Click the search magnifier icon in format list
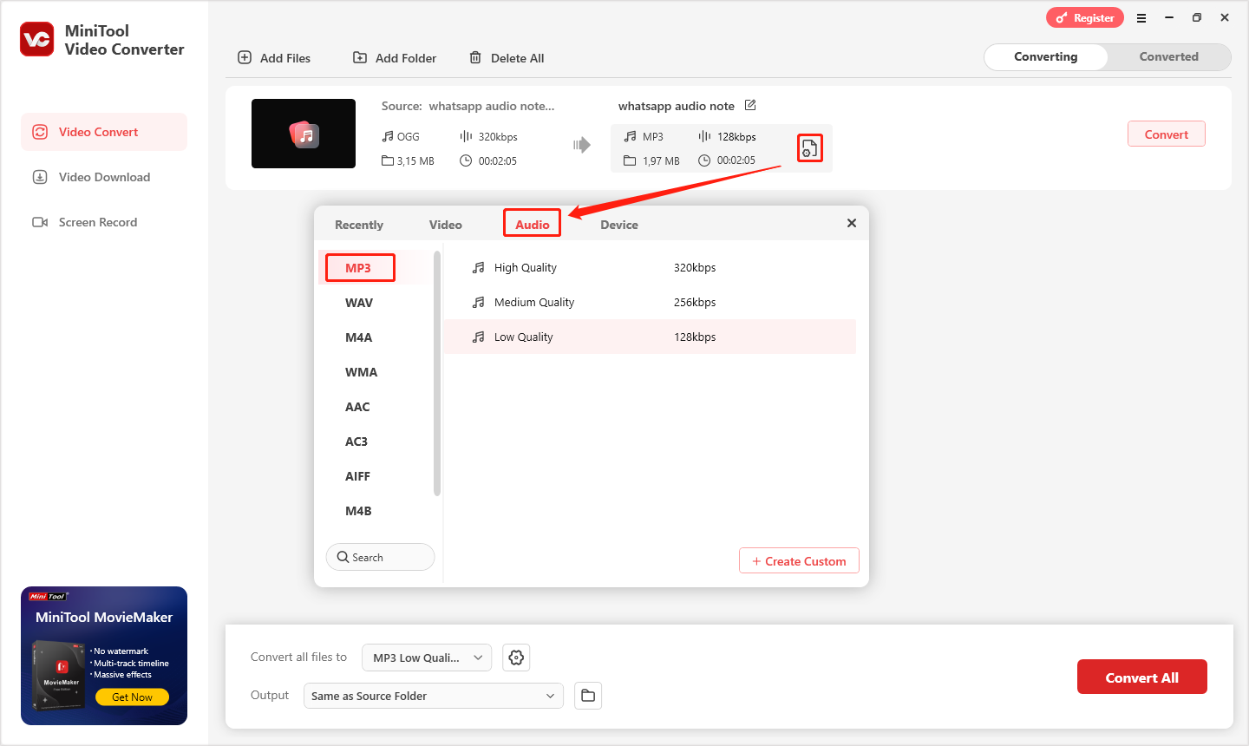Viewport: 1249px width, 746px height. [343, 557]
